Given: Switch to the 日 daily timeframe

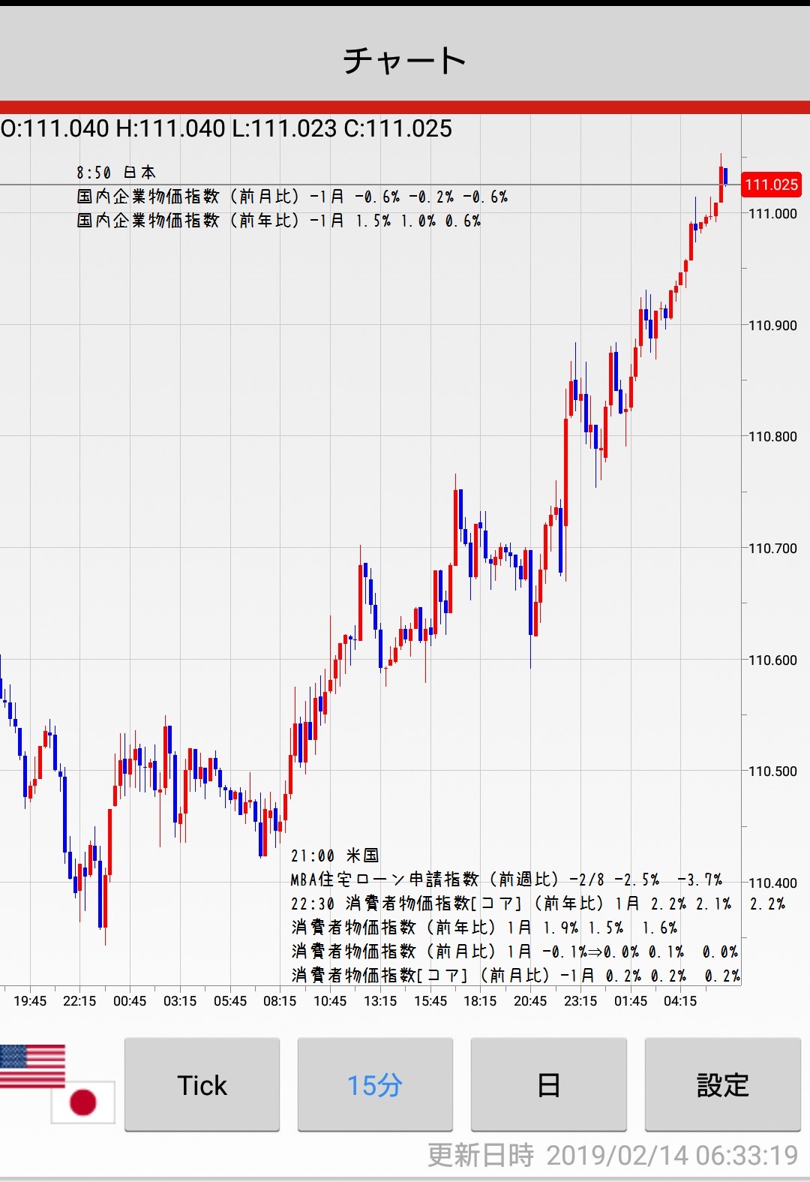Looking at the screenshot, I should pos(548,1084).
